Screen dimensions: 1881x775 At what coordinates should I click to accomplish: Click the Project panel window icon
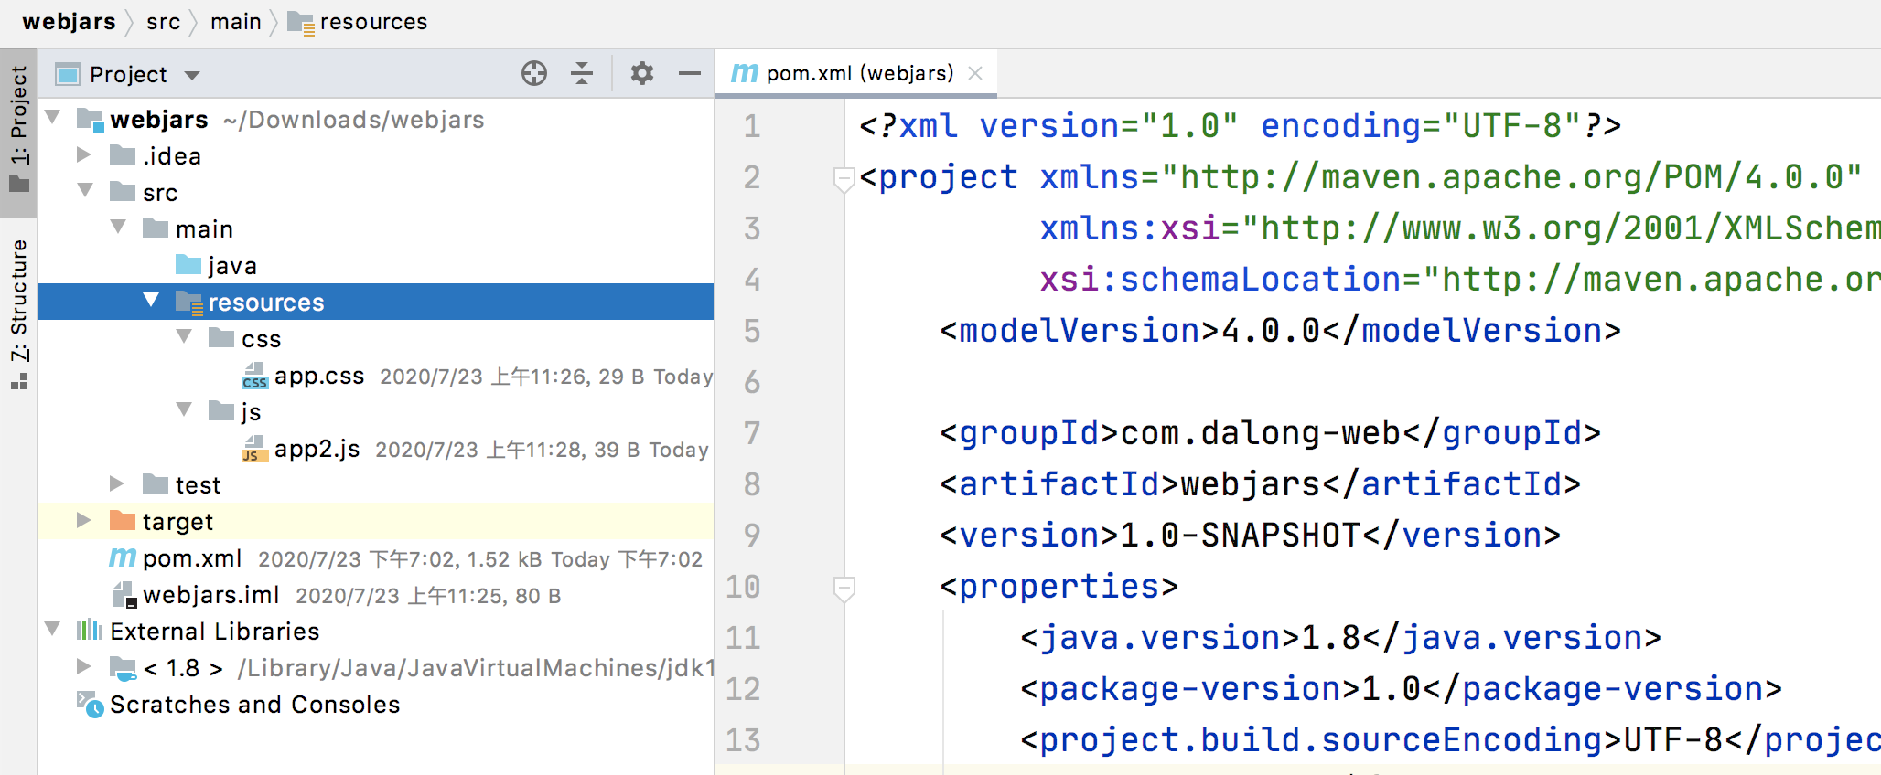[x=68, y=74]
